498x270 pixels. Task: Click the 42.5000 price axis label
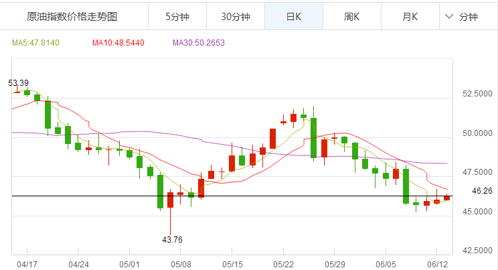coord(477,251)
